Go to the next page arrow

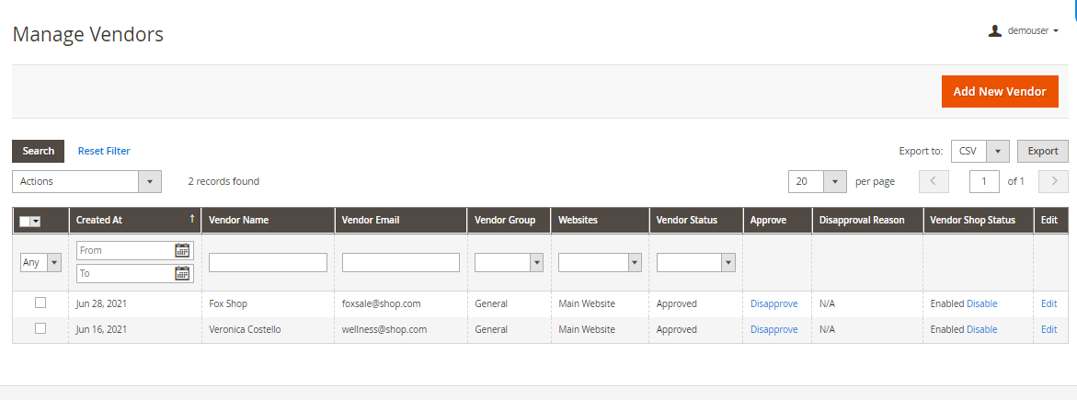point(1053,181)
